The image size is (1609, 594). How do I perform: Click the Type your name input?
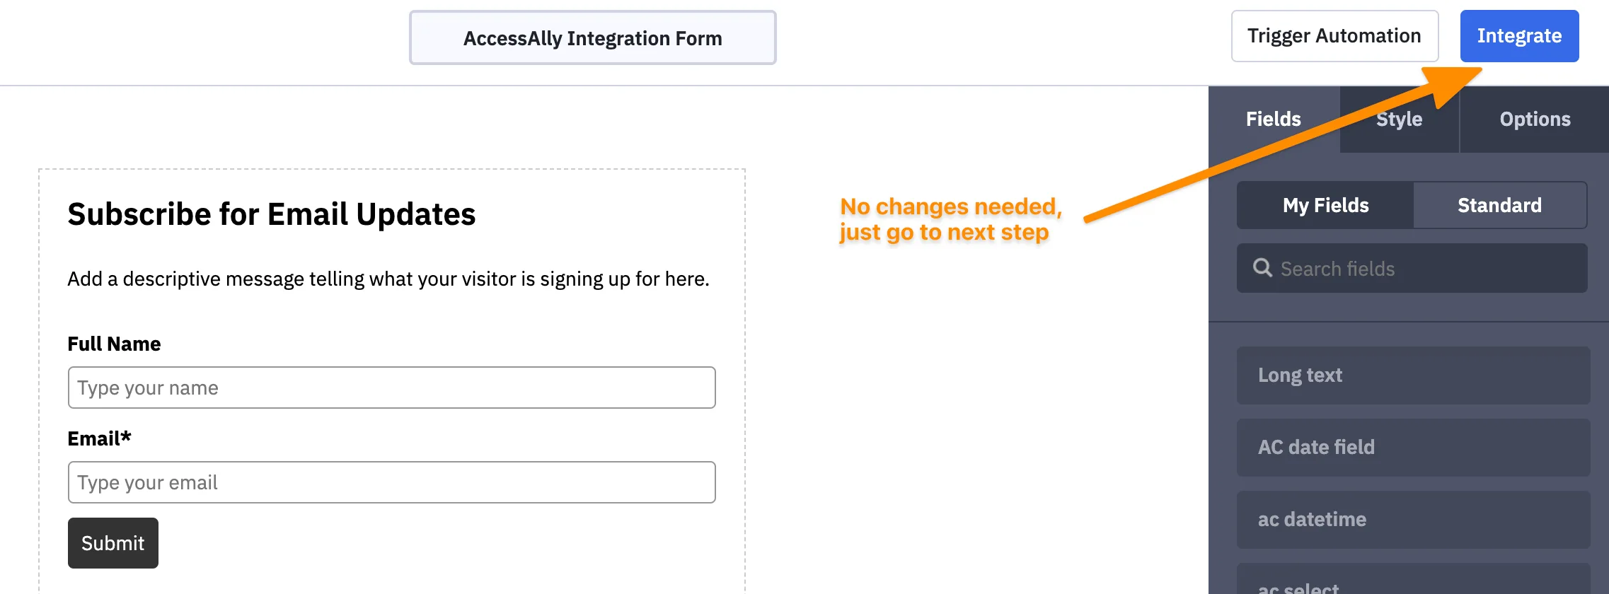point(391,388)
